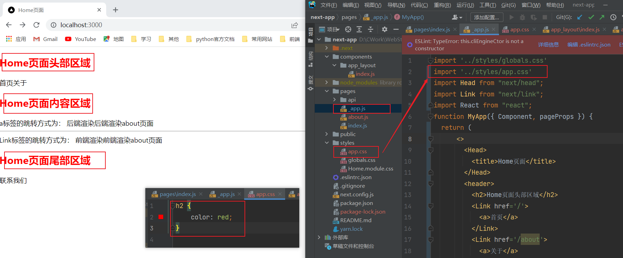Click the Stop square icon in the toolbar

click(x=545, y=17)
